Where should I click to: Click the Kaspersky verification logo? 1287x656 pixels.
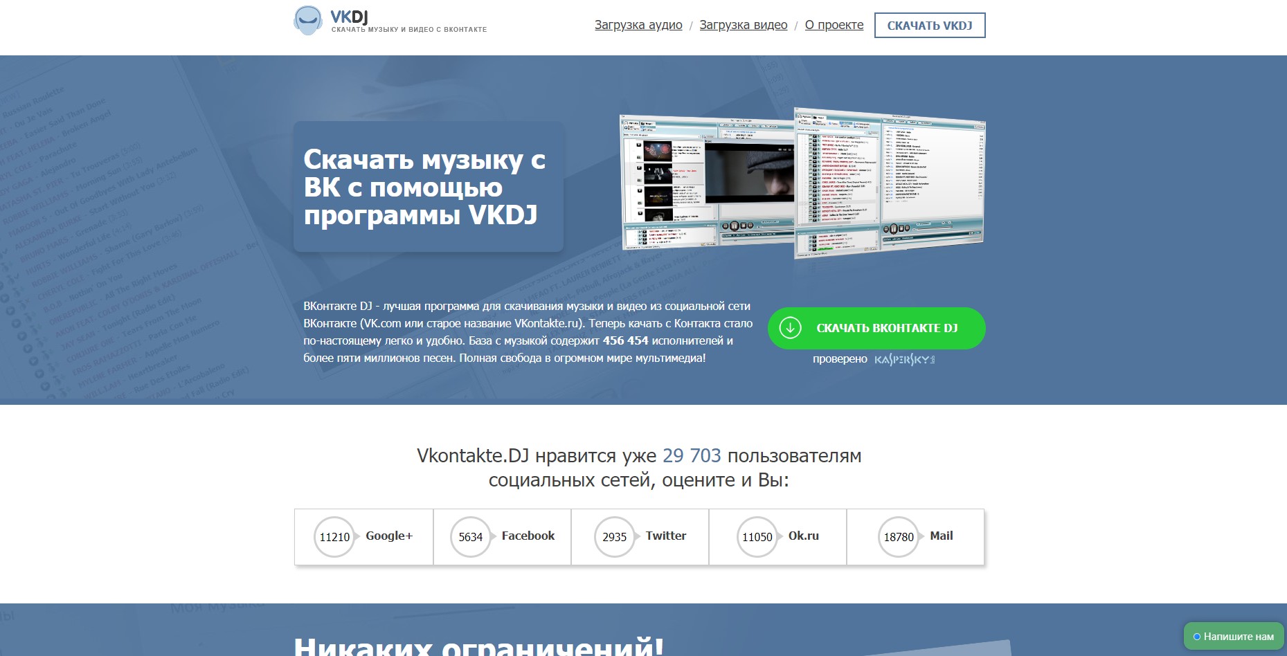pyautogui.click(x=905, y=359)
